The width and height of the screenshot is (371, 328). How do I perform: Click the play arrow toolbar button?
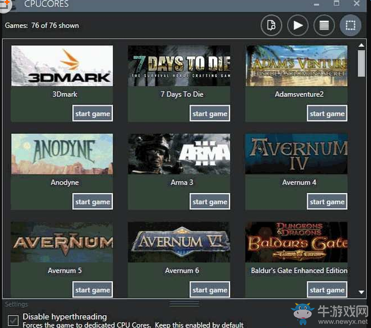[x=298, y=25]
